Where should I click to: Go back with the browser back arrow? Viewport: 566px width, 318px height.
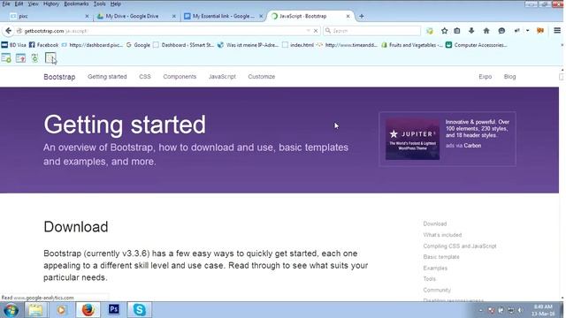[x=8, y=31]
